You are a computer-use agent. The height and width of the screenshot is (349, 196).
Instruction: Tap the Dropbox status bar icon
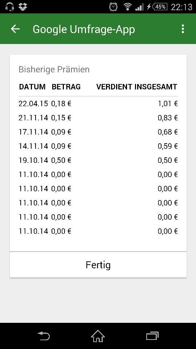pyautogui.click(x=23, y=7)
